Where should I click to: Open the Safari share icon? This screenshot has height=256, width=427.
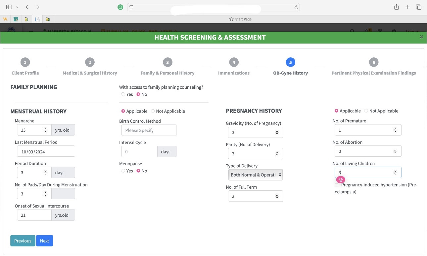click(396, 7)
